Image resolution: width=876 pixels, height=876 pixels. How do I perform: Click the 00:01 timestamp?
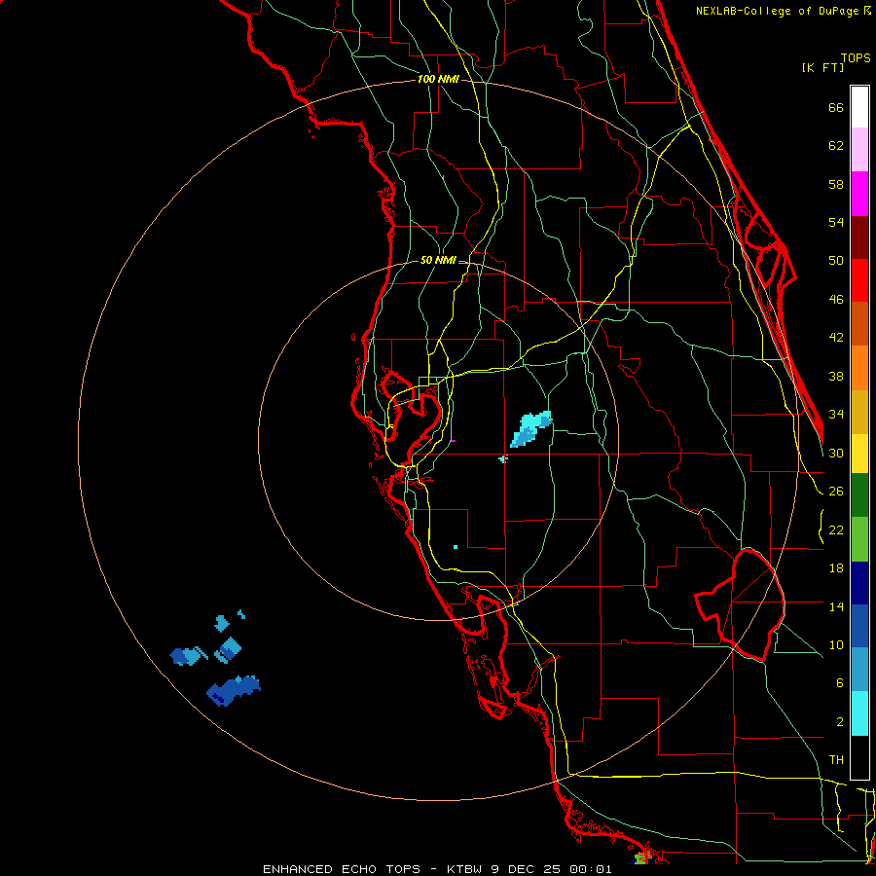tap(591, 869)
